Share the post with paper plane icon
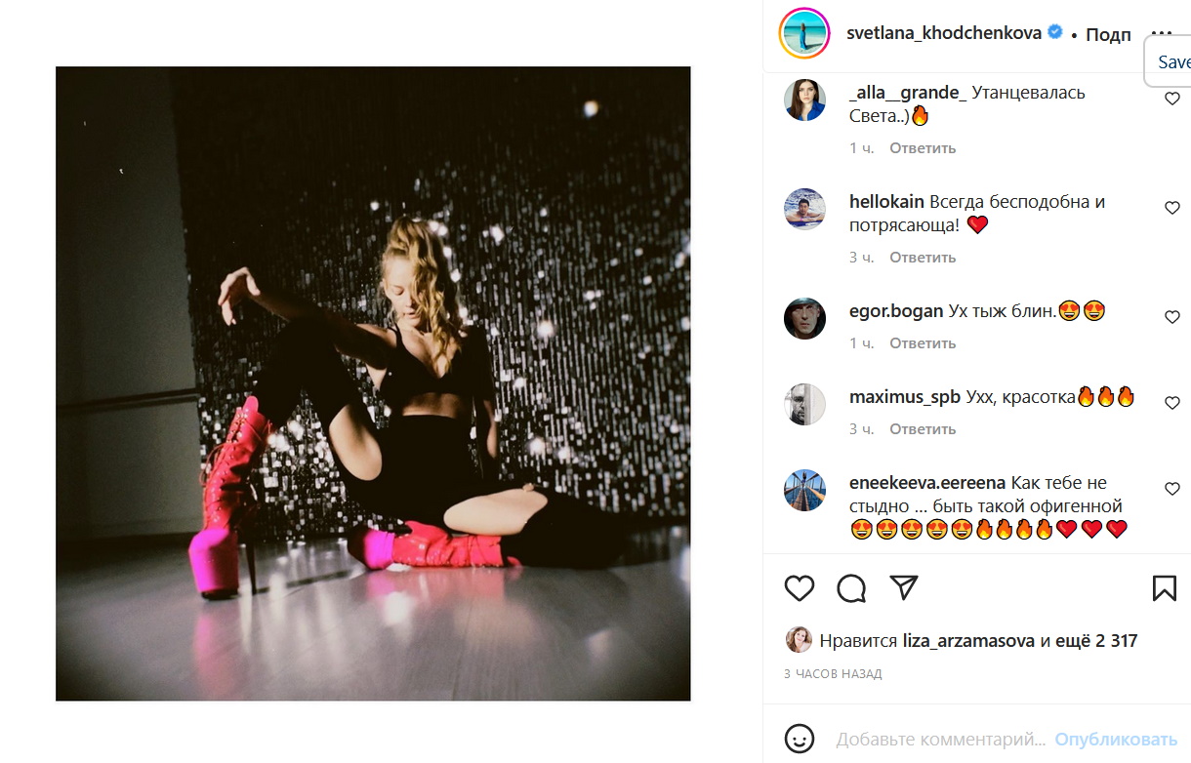The height and width of the screenshot is (763, 1191). (904, 587)
